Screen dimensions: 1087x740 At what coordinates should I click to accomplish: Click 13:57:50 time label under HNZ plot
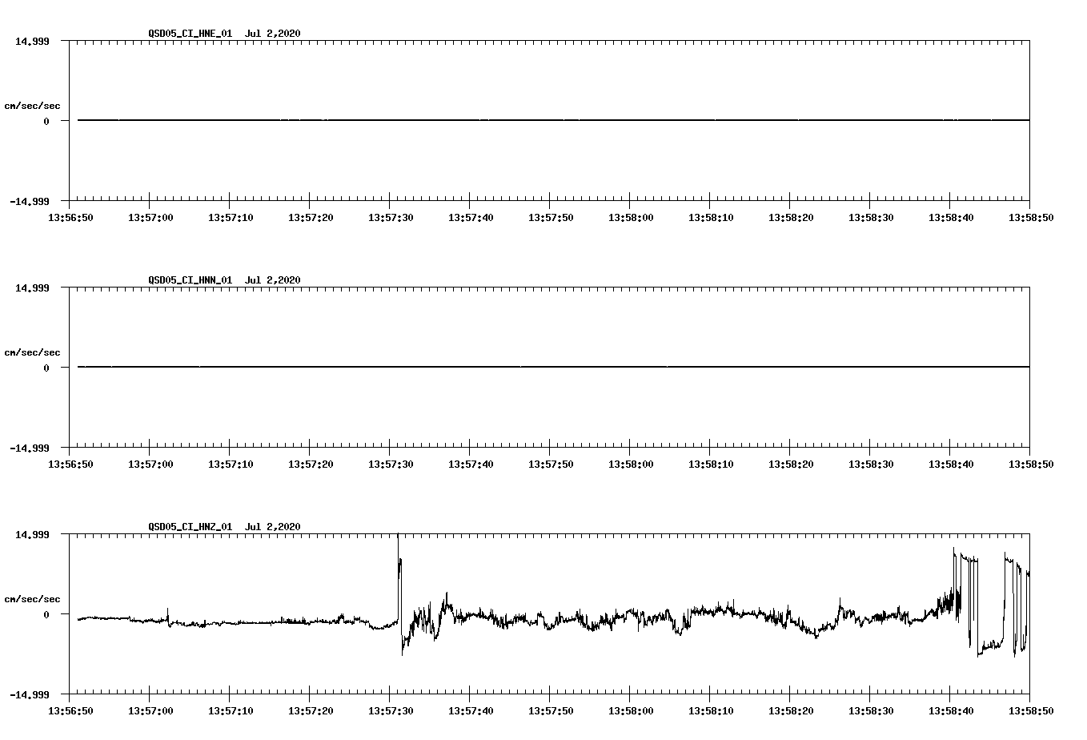pos(551,710)
